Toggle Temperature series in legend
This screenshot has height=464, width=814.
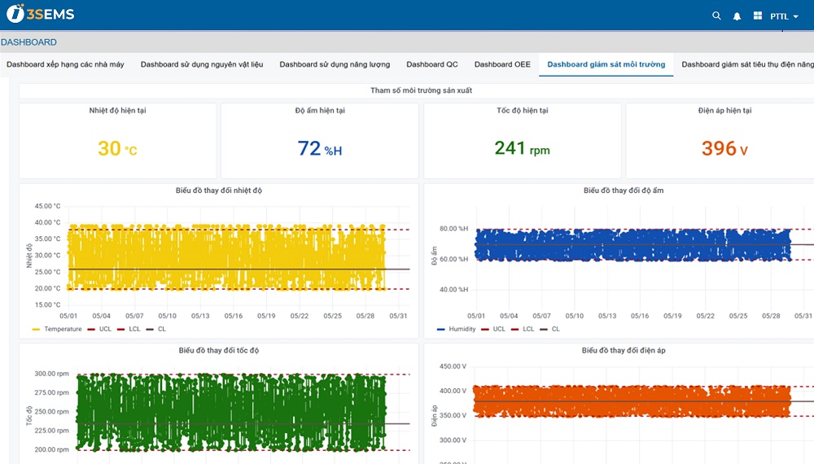pos(57,329)
